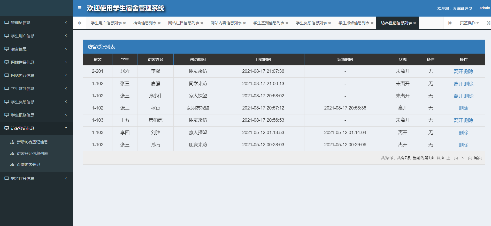Select the dormitory cell 2-201

point(97,71)
